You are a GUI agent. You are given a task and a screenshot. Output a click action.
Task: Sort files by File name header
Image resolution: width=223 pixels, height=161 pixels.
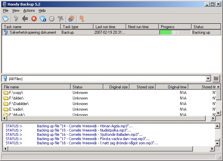pos(36,87)
